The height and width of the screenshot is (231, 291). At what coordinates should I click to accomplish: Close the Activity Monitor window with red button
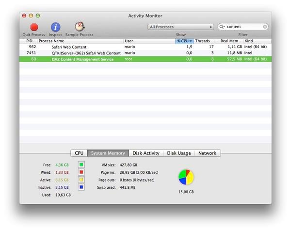point(24,16)
